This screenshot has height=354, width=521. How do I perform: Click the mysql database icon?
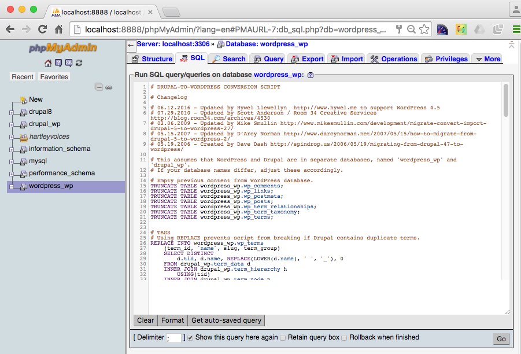click(x=24, y=161)
